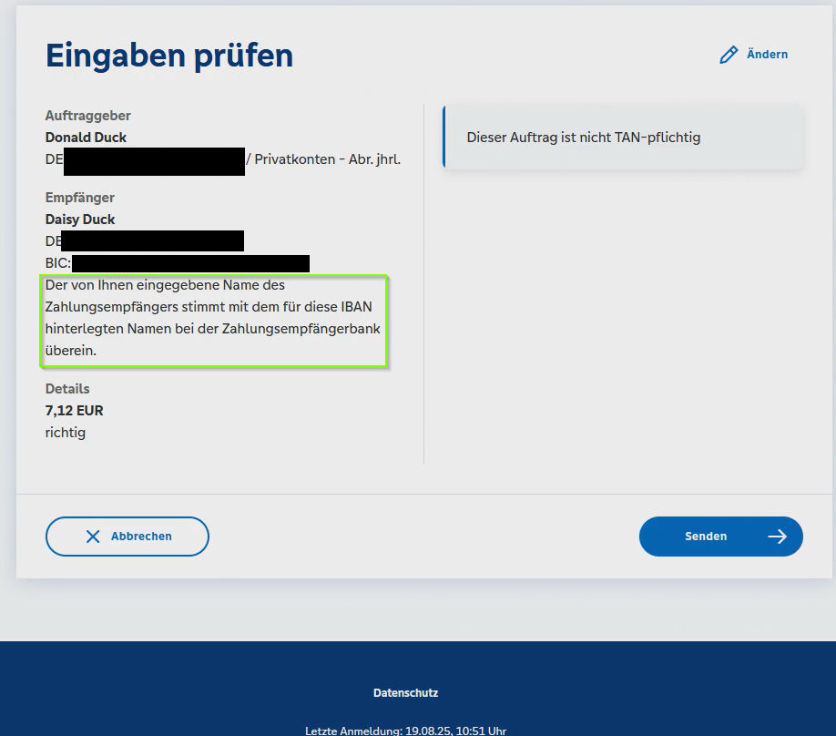Click the TAN-pflichtig notice box
Viewport: 836px width, 736px height.
623,138
